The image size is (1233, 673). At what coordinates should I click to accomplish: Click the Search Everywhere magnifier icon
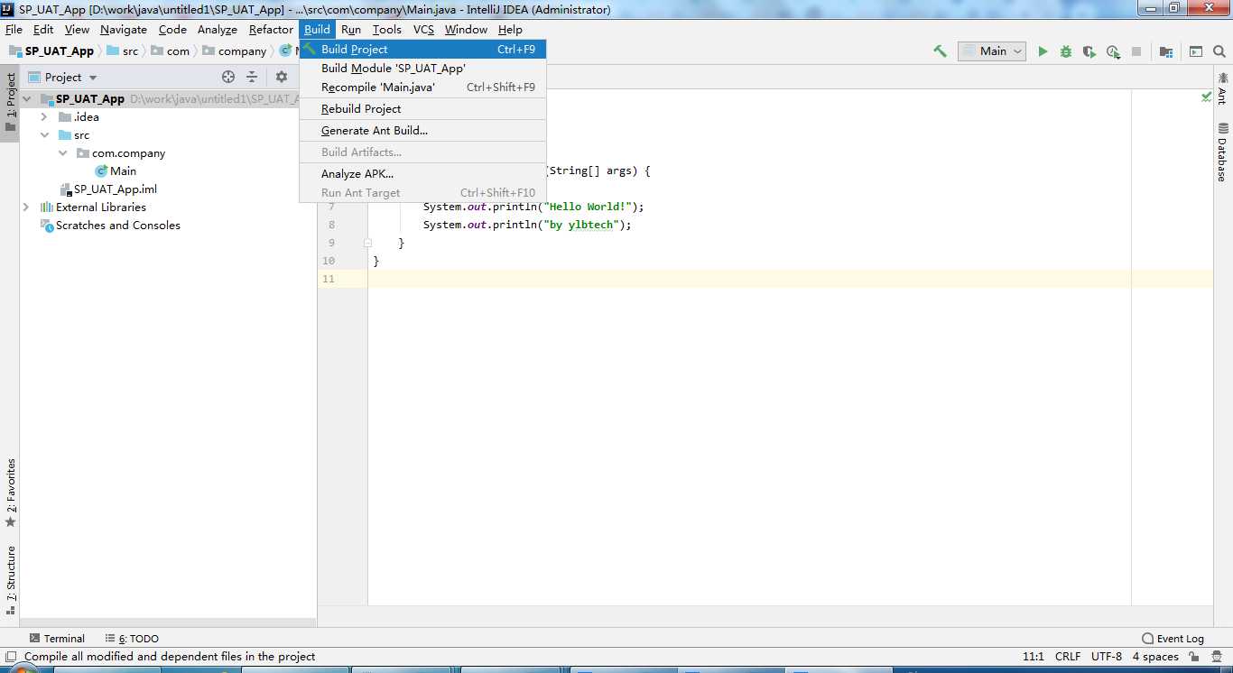[x=1219, y=51]
